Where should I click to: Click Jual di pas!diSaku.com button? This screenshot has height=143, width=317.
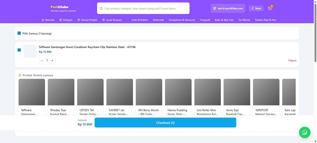(x=228, y=8)
